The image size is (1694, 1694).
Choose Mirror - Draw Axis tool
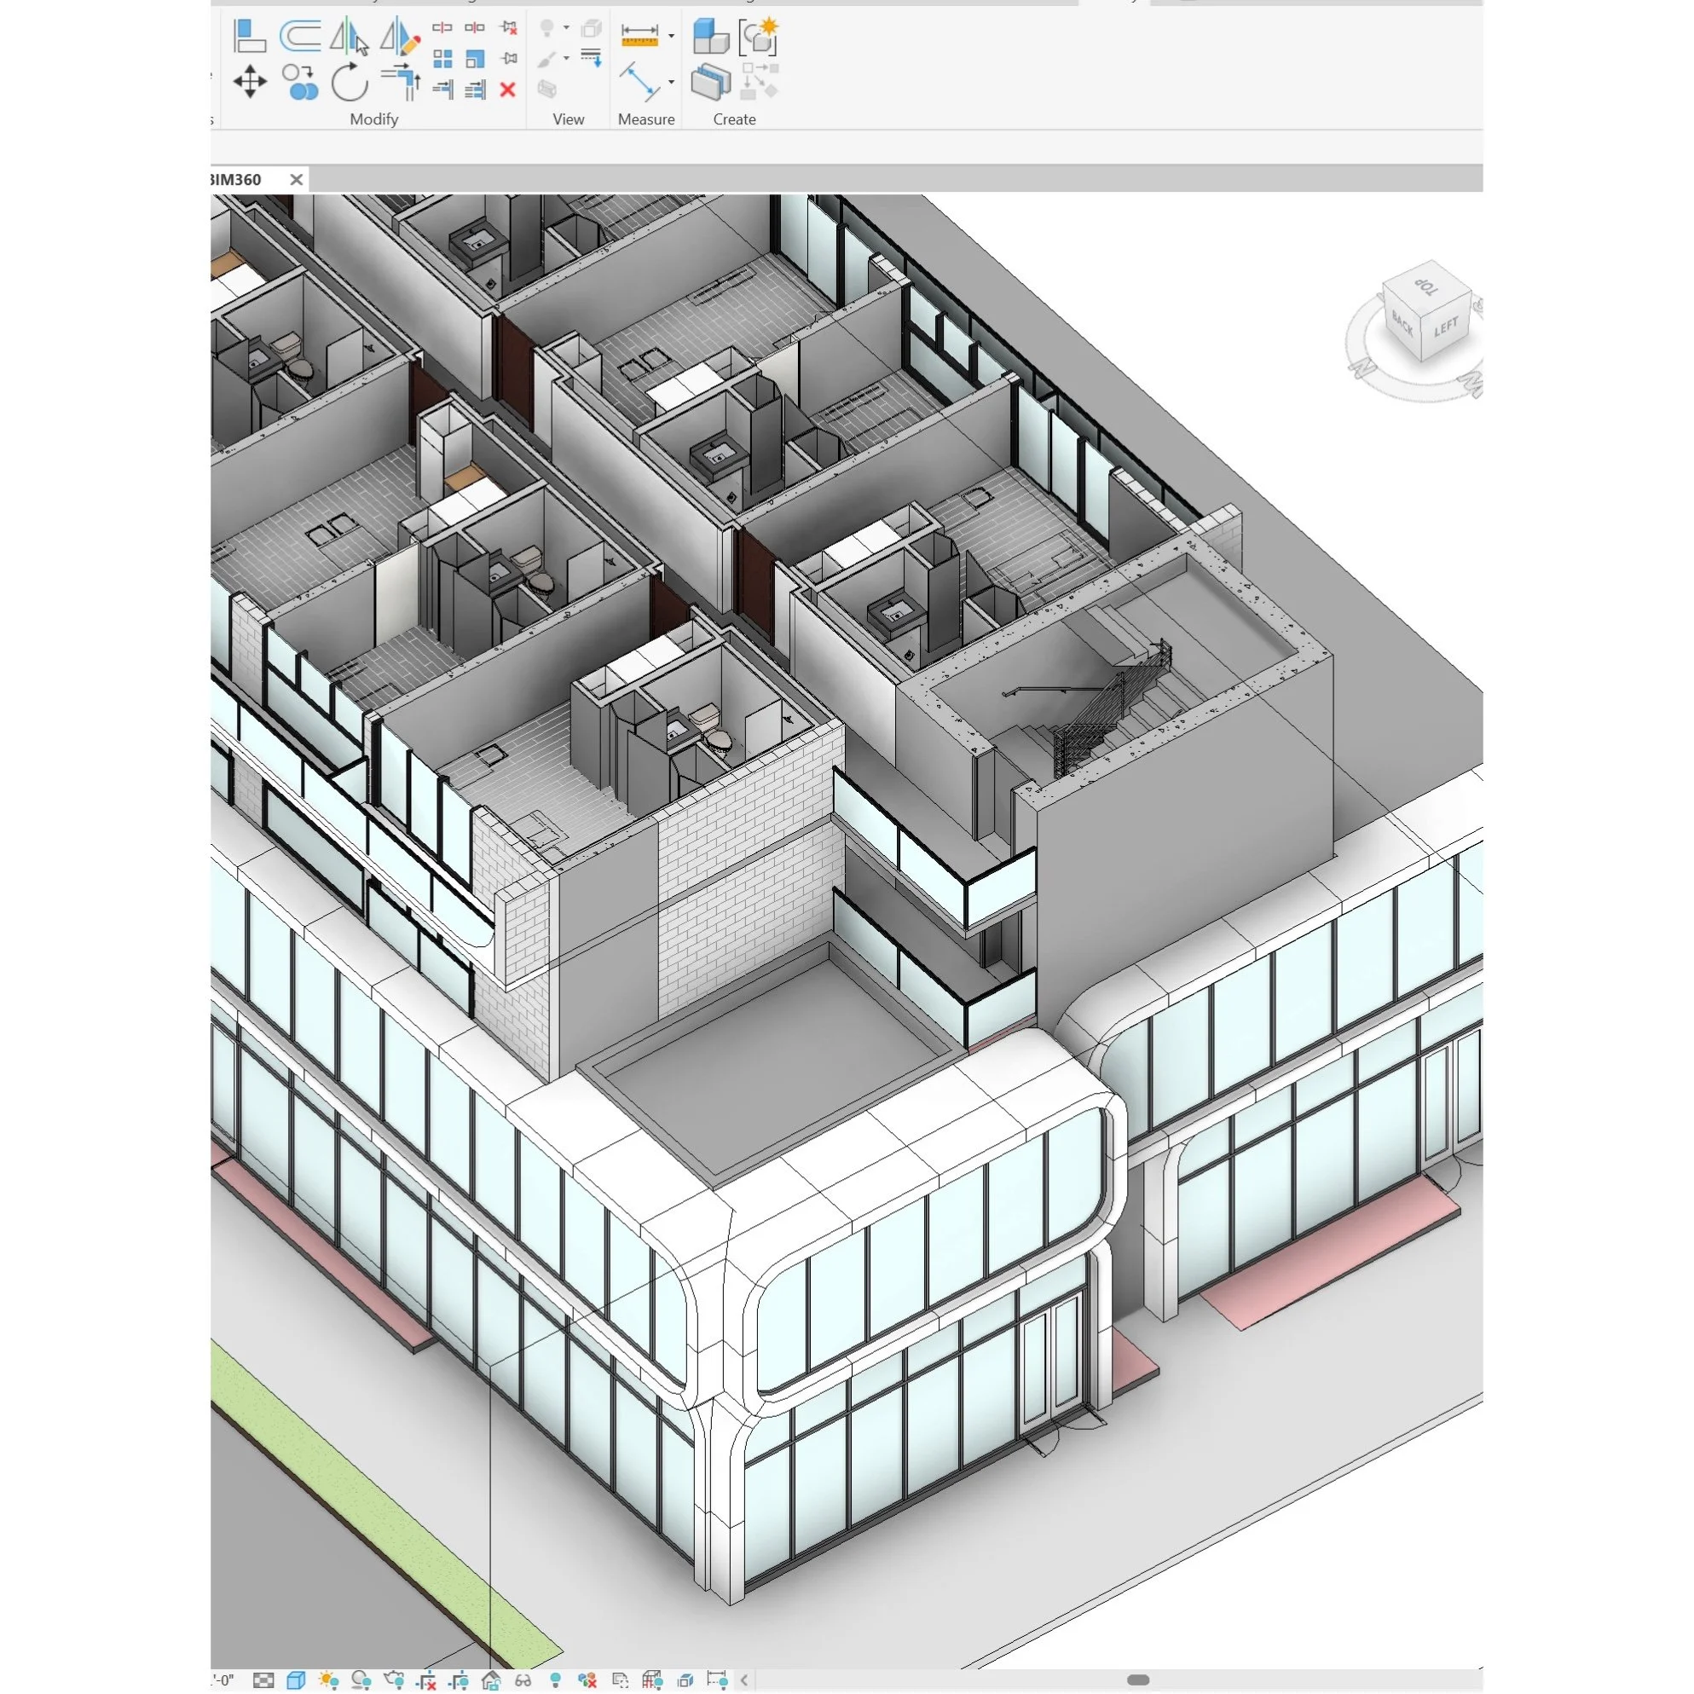point(401,37)
